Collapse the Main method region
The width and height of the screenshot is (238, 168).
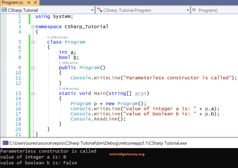[x=33, y=93]
